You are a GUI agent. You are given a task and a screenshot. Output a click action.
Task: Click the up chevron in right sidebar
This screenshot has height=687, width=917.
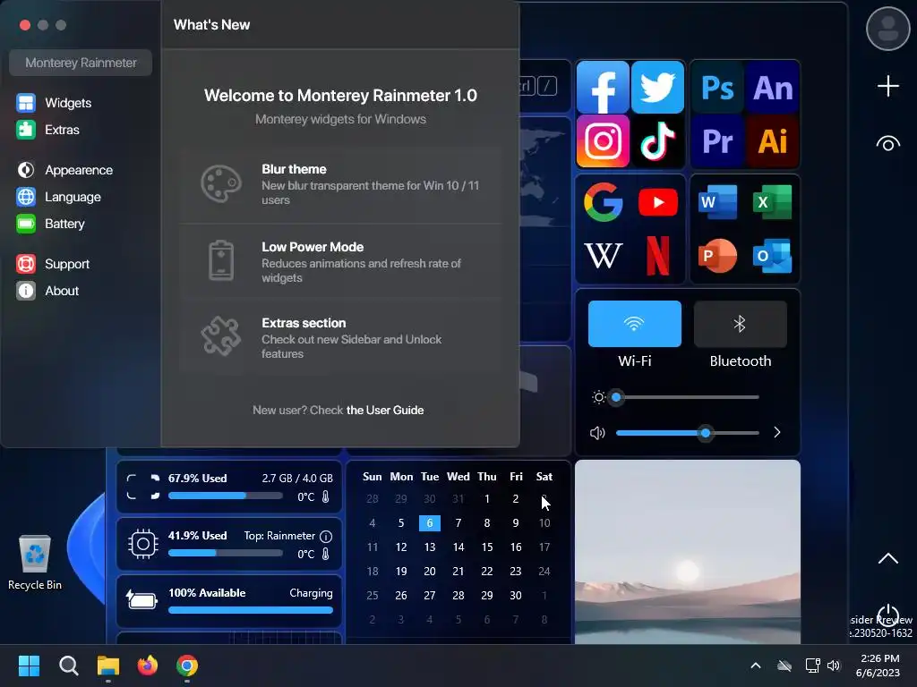[887, 558]
